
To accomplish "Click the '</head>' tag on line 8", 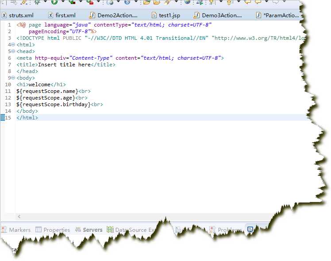I will tap(27, 71).
